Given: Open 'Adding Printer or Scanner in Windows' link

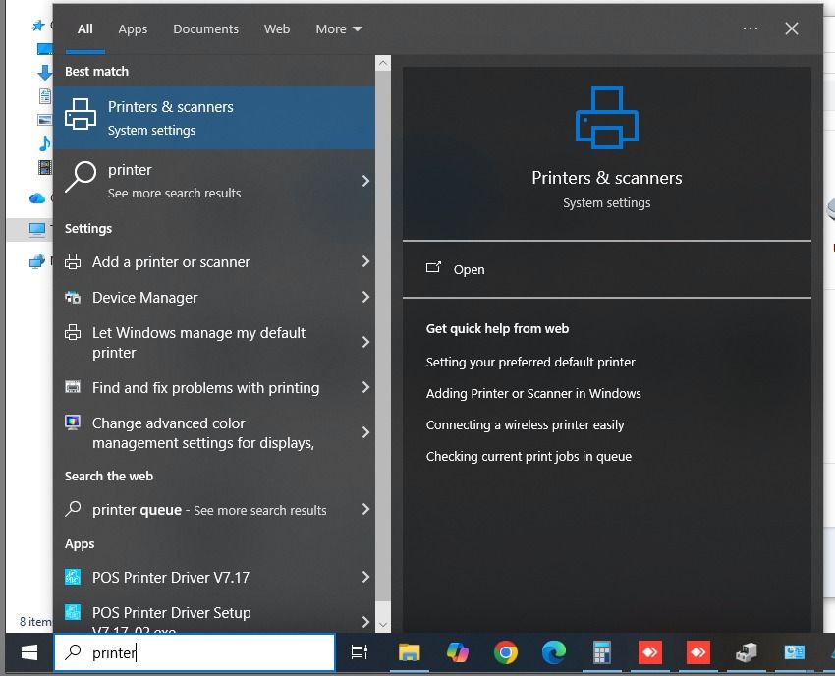Looking at the screenshot, I should click(x=533, y=394).
